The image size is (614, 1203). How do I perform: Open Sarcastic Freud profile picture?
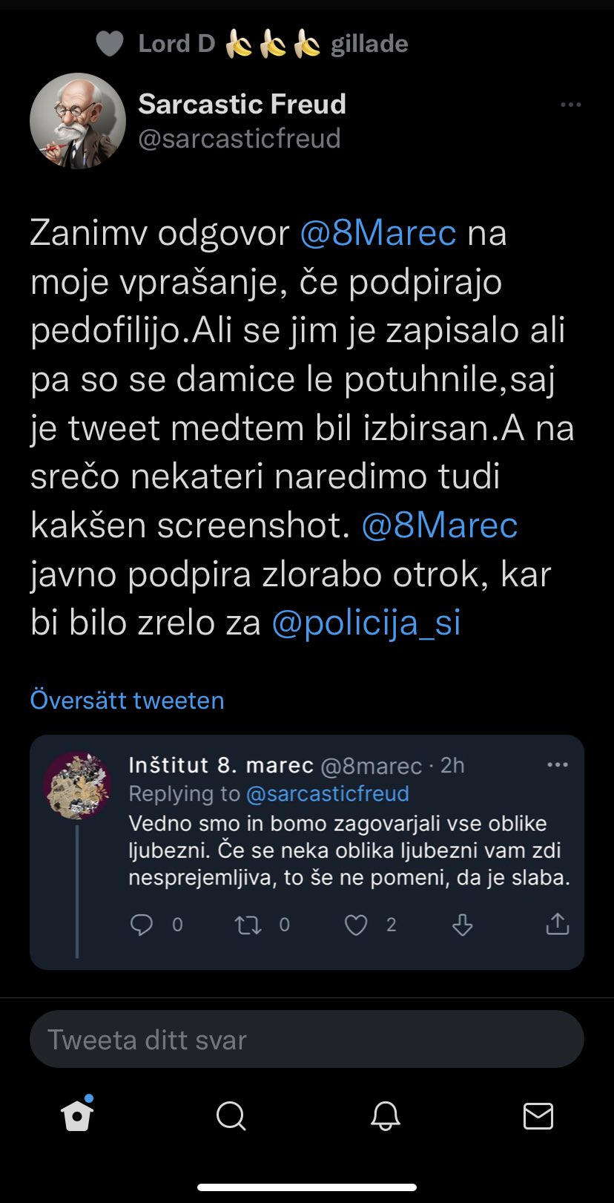tap(77, 121)
